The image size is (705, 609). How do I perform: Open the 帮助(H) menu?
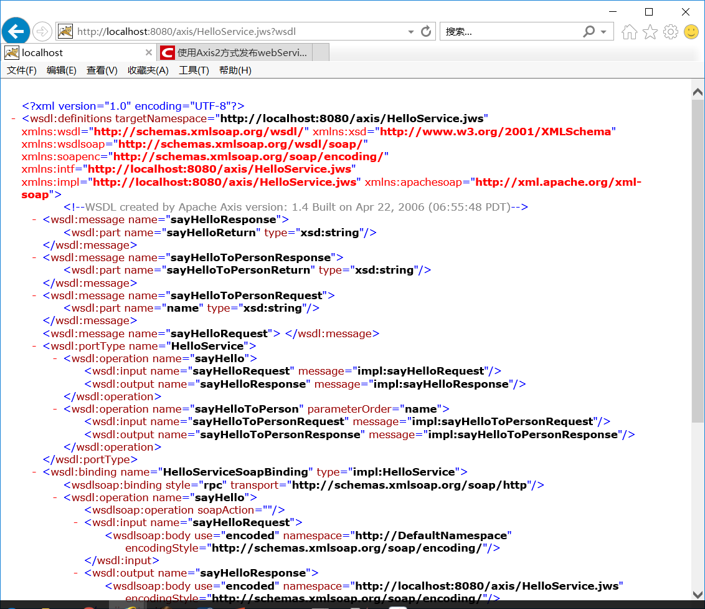pos(235,70)
